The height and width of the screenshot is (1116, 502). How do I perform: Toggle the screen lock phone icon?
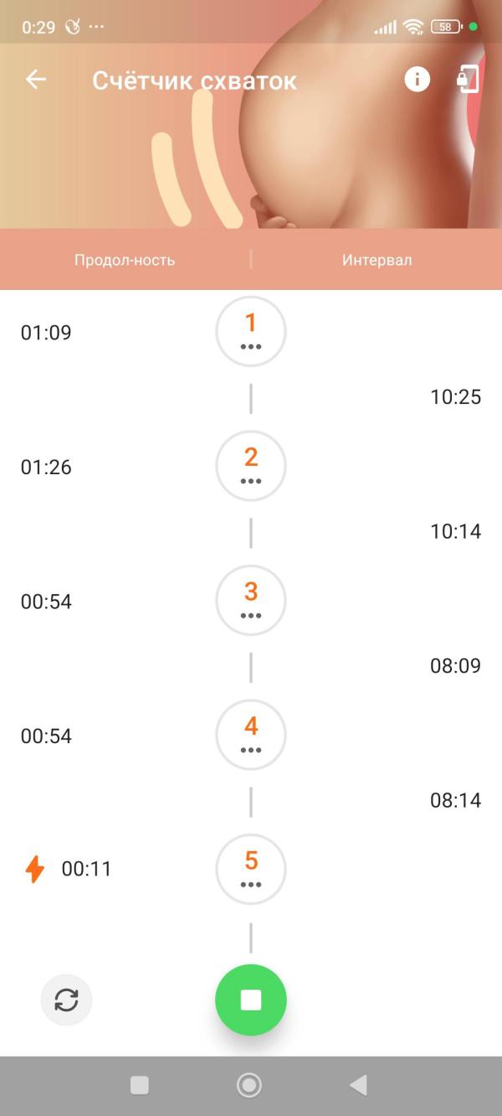pos(467,80)
